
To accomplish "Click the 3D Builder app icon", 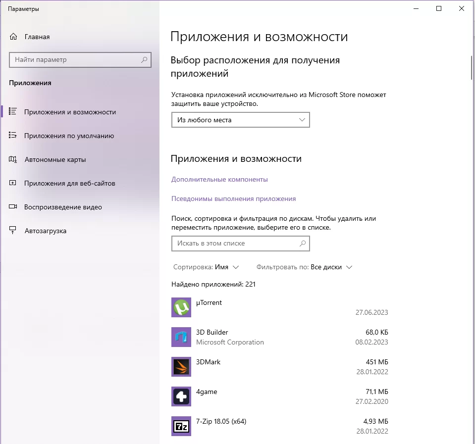I will pos(181,337).
